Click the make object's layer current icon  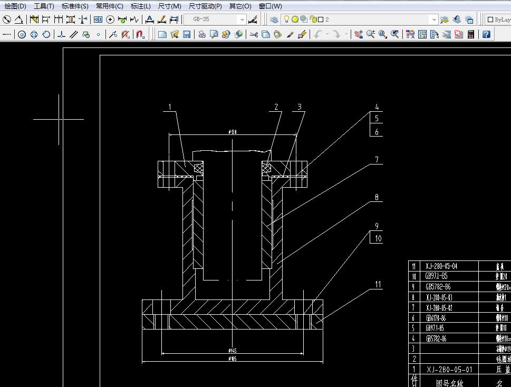coord(444,20)
